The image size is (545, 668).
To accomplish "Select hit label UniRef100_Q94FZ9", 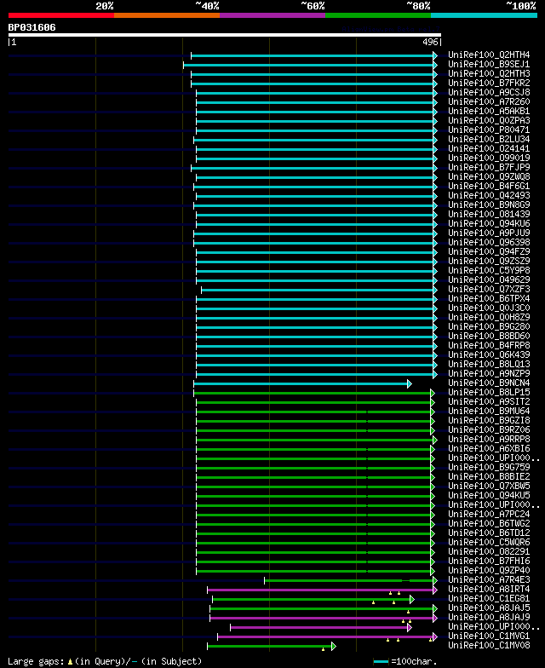I will pos(489,252).
